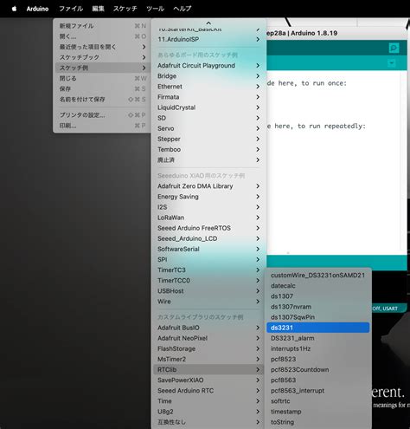Viewport: 410px width, 429px height.
Task: Open Adafruit NeoPixel examples
Action: pyautogui.click(x=208, y=338)
